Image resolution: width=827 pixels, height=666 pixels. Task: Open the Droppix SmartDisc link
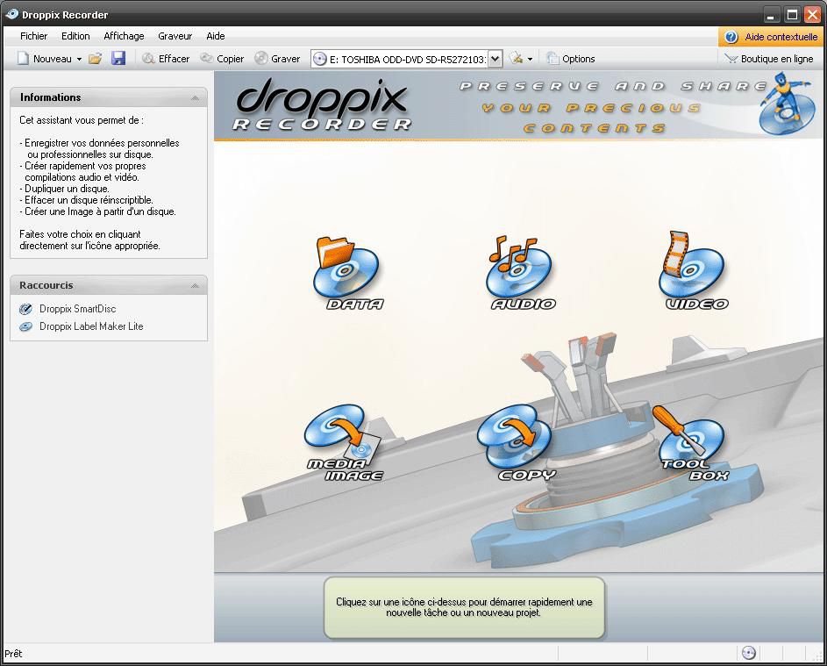77,309
